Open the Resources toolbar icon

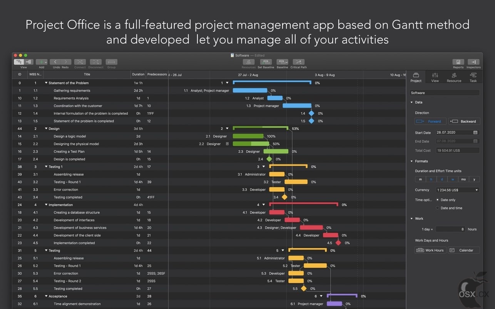249,62
